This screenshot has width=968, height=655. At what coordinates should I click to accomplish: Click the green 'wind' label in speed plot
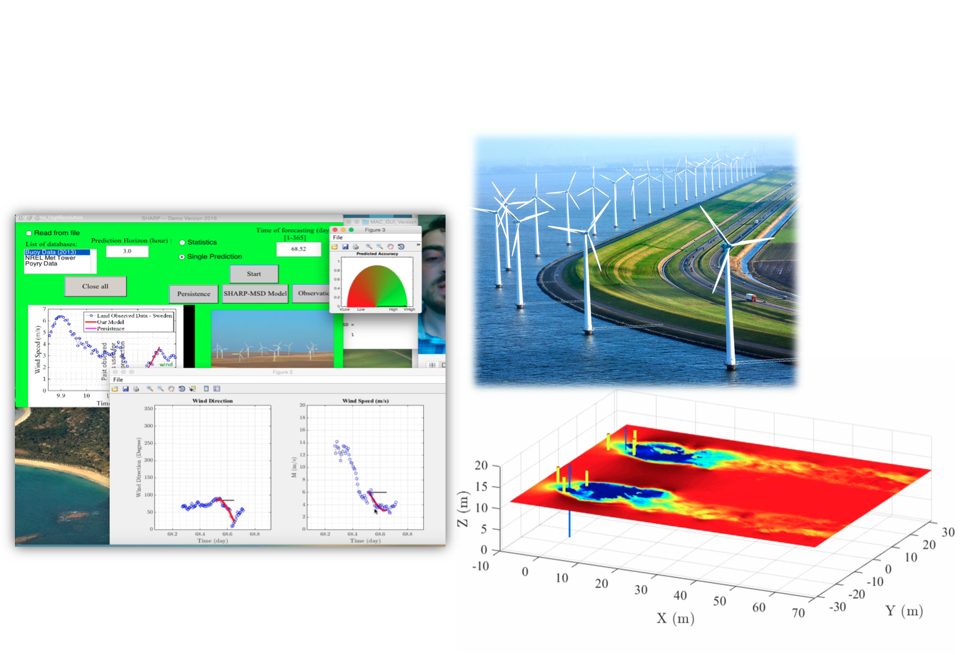(166, 364)
